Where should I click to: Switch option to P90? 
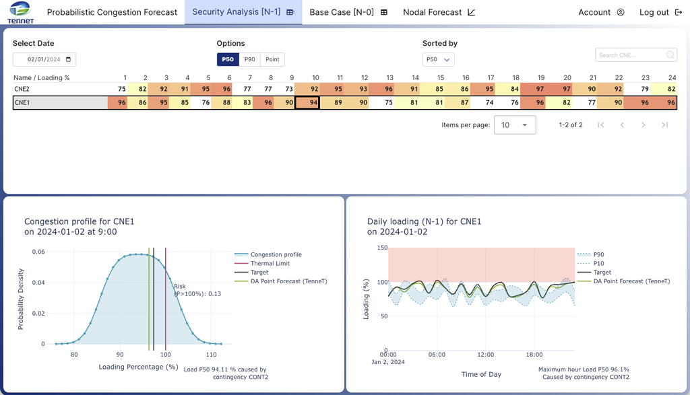(249, 59)
